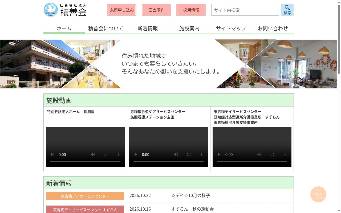Click the hero banner slogan image

168,64
